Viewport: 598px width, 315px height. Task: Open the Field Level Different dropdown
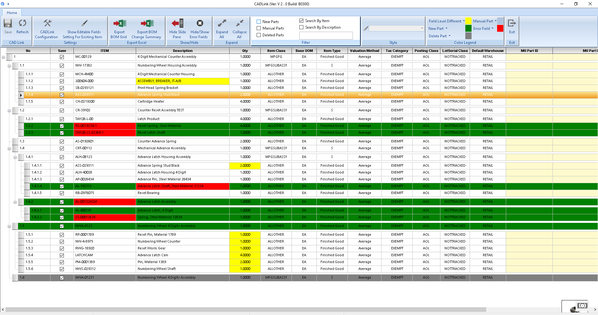pos(464,21)
